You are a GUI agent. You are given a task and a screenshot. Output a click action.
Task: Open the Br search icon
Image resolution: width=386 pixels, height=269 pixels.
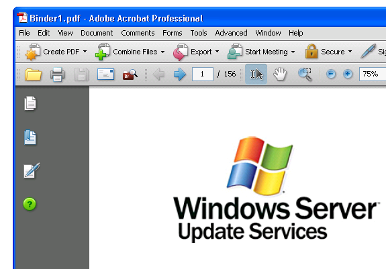tap(130, 74)
